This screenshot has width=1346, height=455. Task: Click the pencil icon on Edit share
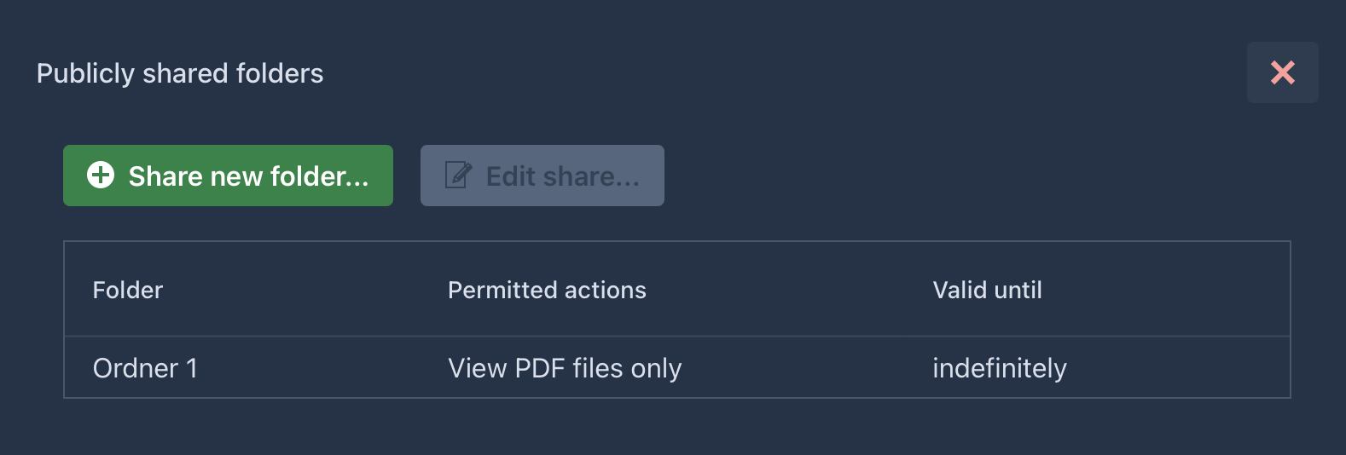click(x=458, y=176)
